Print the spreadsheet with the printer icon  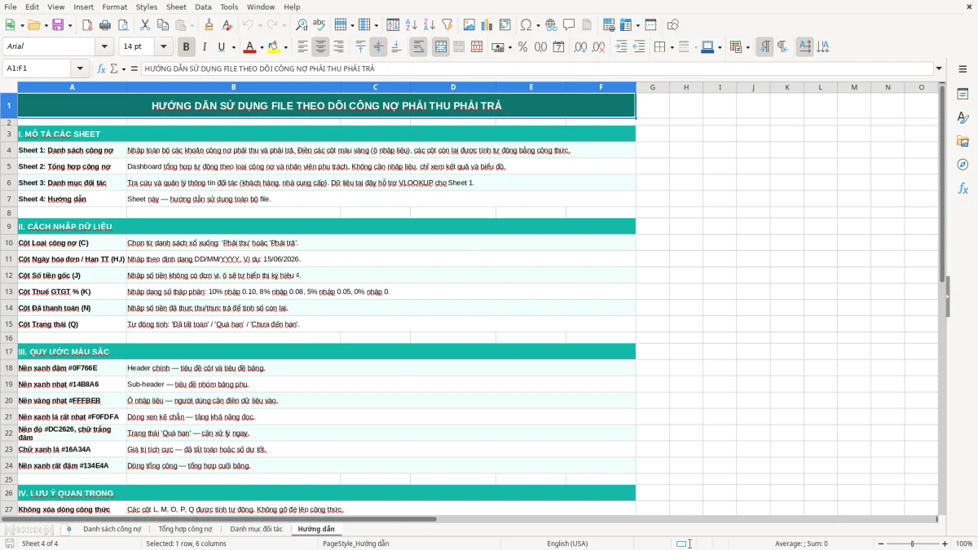pos(105,25)
